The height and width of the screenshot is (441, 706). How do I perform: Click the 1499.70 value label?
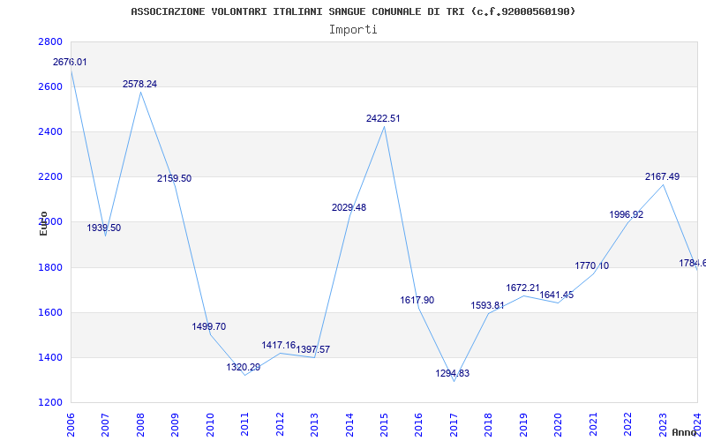pos(209,326)
